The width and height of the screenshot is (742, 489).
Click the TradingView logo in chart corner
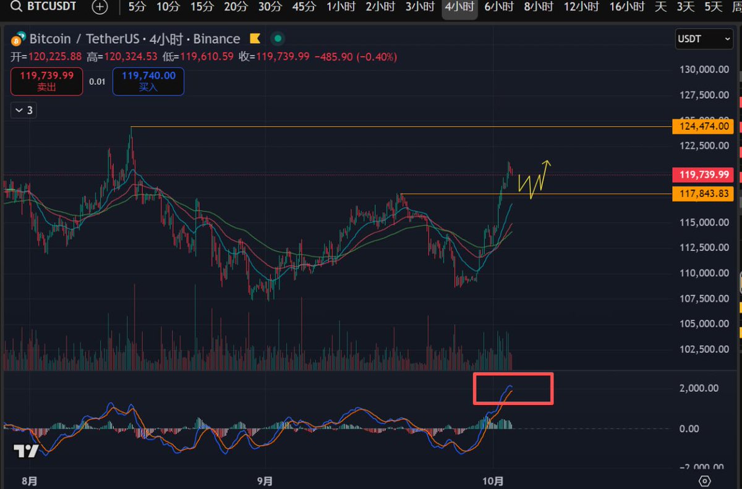[26, 451]
